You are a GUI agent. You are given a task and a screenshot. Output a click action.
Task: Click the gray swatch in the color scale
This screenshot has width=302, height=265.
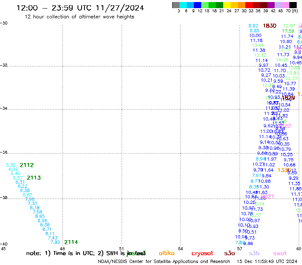coord(176,5)
